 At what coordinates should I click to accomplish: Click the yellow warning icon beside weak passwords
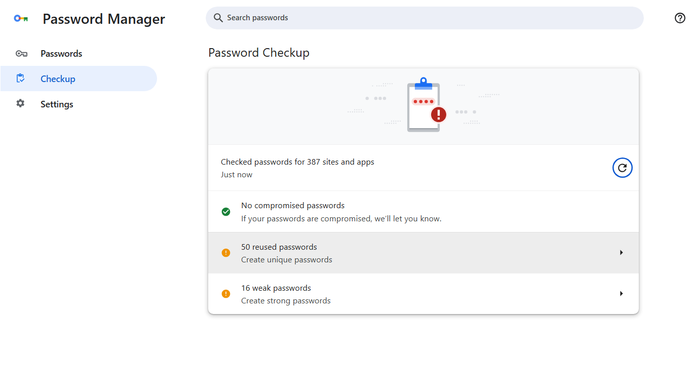(226, 293)
